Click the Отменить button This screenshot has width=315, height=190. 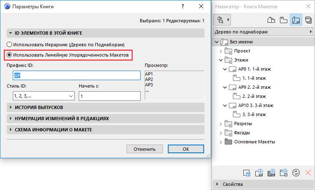coord(145,149)
